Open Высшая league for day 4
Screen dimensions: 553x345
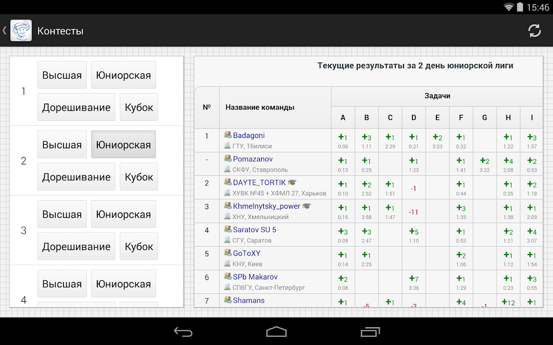coord(62,284)
